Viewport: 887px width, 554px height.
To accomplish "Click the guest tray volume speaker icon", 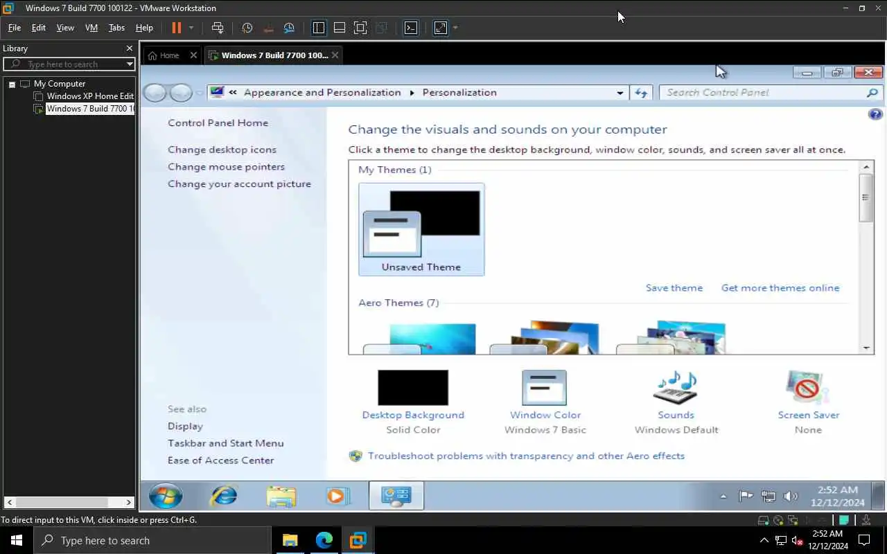I will [790, 496].
